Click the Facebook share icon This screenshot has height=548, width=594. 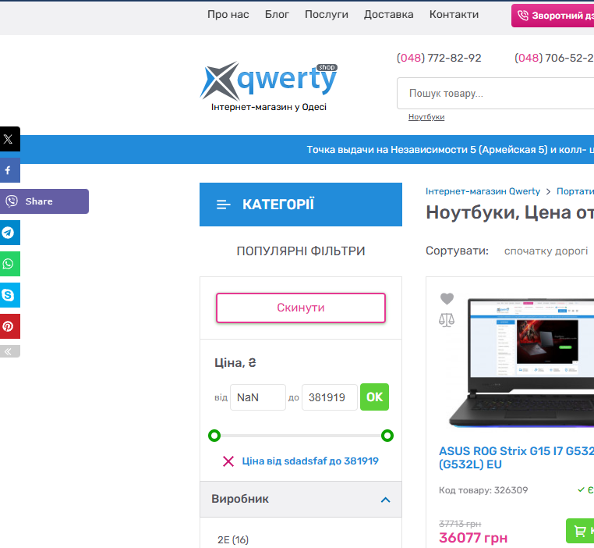(x=9, y=170)
